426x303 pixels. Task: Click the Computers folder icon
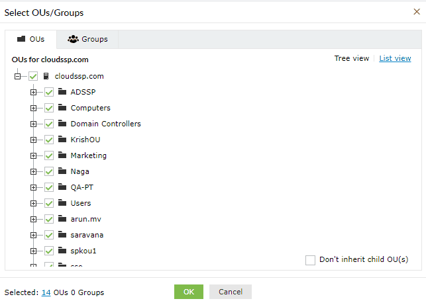coord(62,108)
